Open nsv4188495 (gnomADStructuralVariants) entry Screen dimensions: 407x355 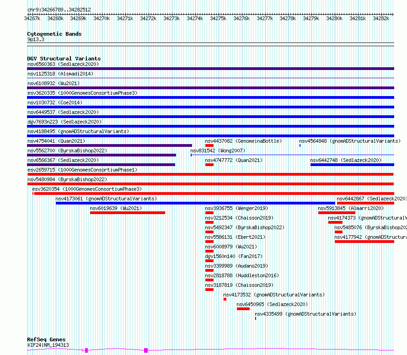click(x=78, y=131)
